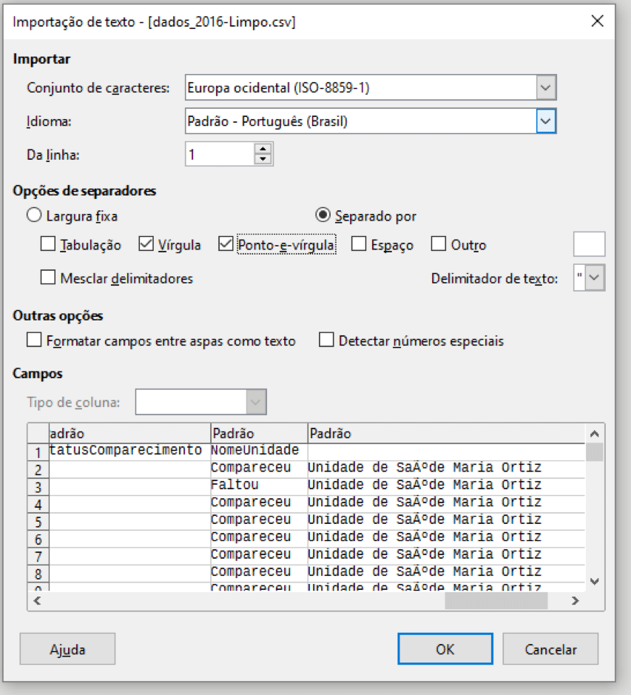Increase the Da linha spinner value
This screenshot has width=631, height=695.
(x=263, y=149)
